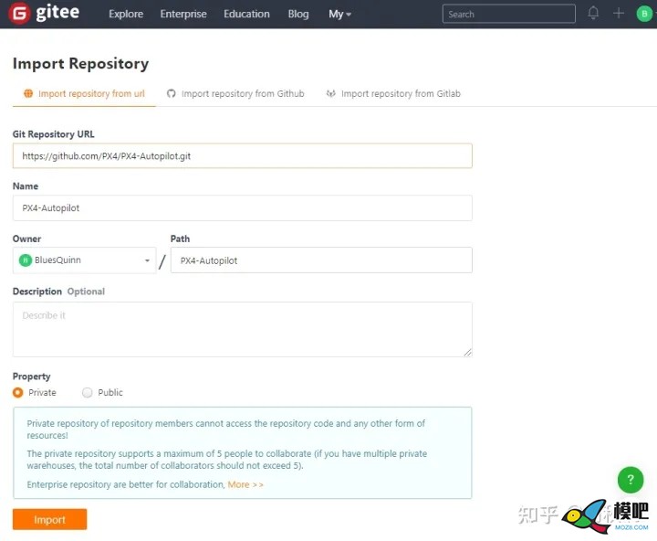
Task: Click the Path input field
Action: (x=321, y=260)
